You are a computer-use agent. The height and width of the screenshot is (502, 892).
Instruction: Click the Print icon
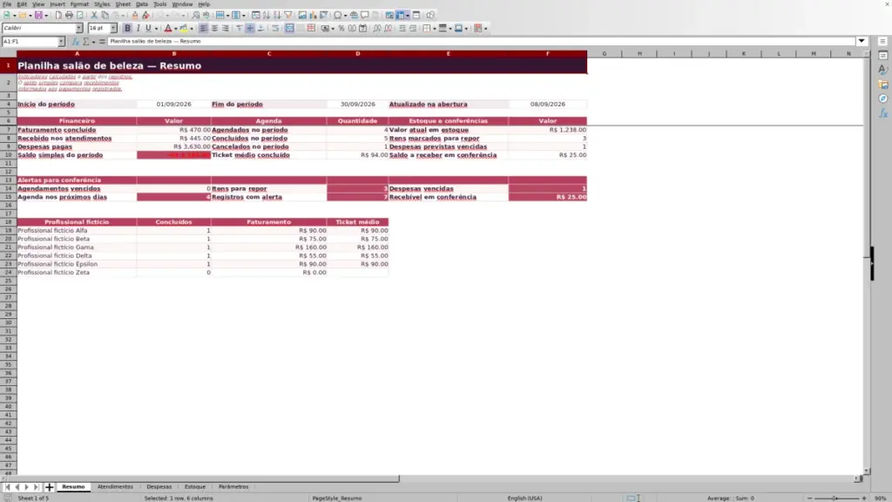tap(69, 16)
